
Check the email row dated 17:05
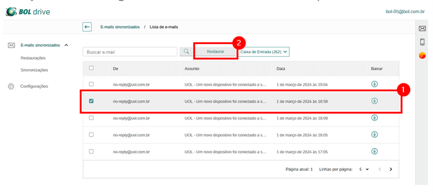91,151
